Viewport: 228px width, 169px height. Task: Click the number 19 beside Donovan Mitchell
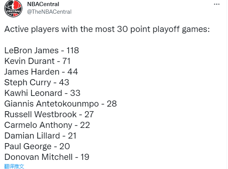(85, 157)
